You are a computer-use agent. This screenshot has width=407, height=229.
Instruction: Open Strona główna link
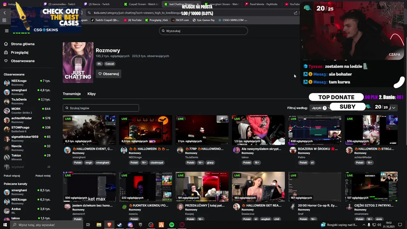point(23,44)
